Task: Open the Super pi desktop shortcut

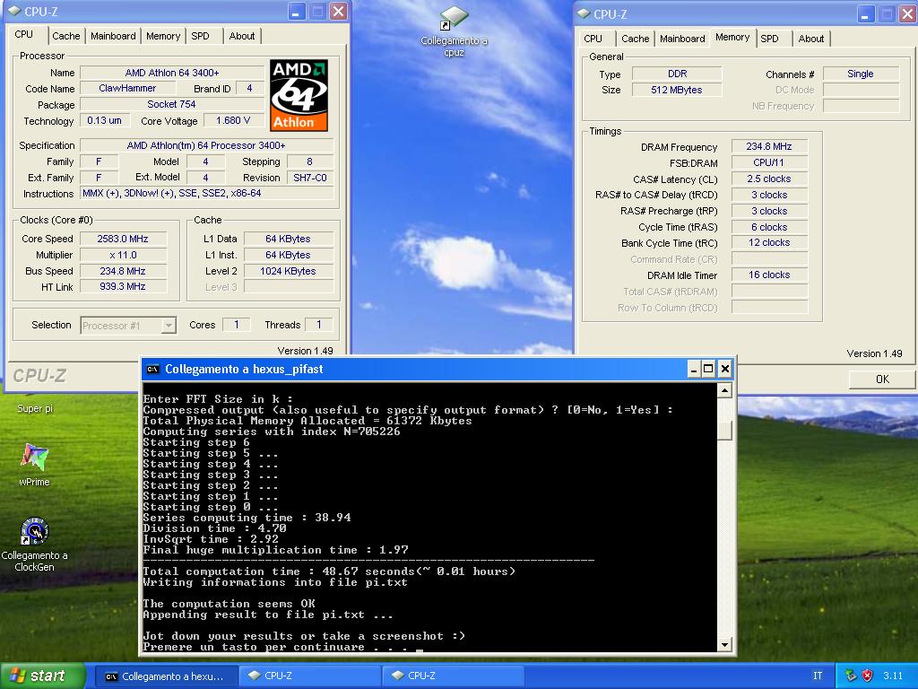Action: [x=35, y=408]
